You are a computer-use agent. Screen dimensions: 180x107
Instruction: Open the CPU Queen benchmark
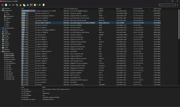click(x=9, y=61)
